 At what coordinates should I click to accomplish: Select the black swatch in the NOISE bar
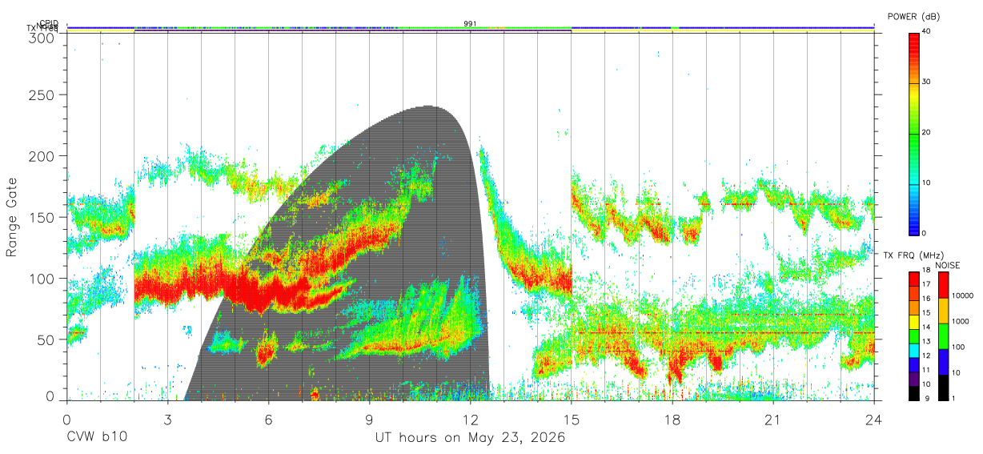coord(944,386)
